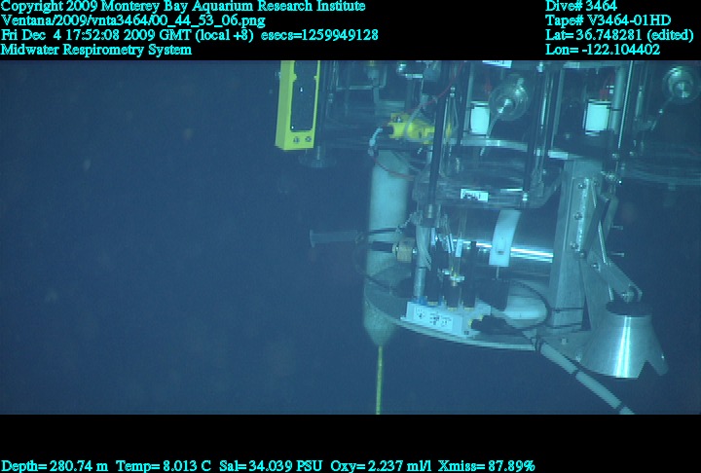The image size is (701, 473).
Task: Click the Midwater Respirometry System caption
Action: coord(96,50)
